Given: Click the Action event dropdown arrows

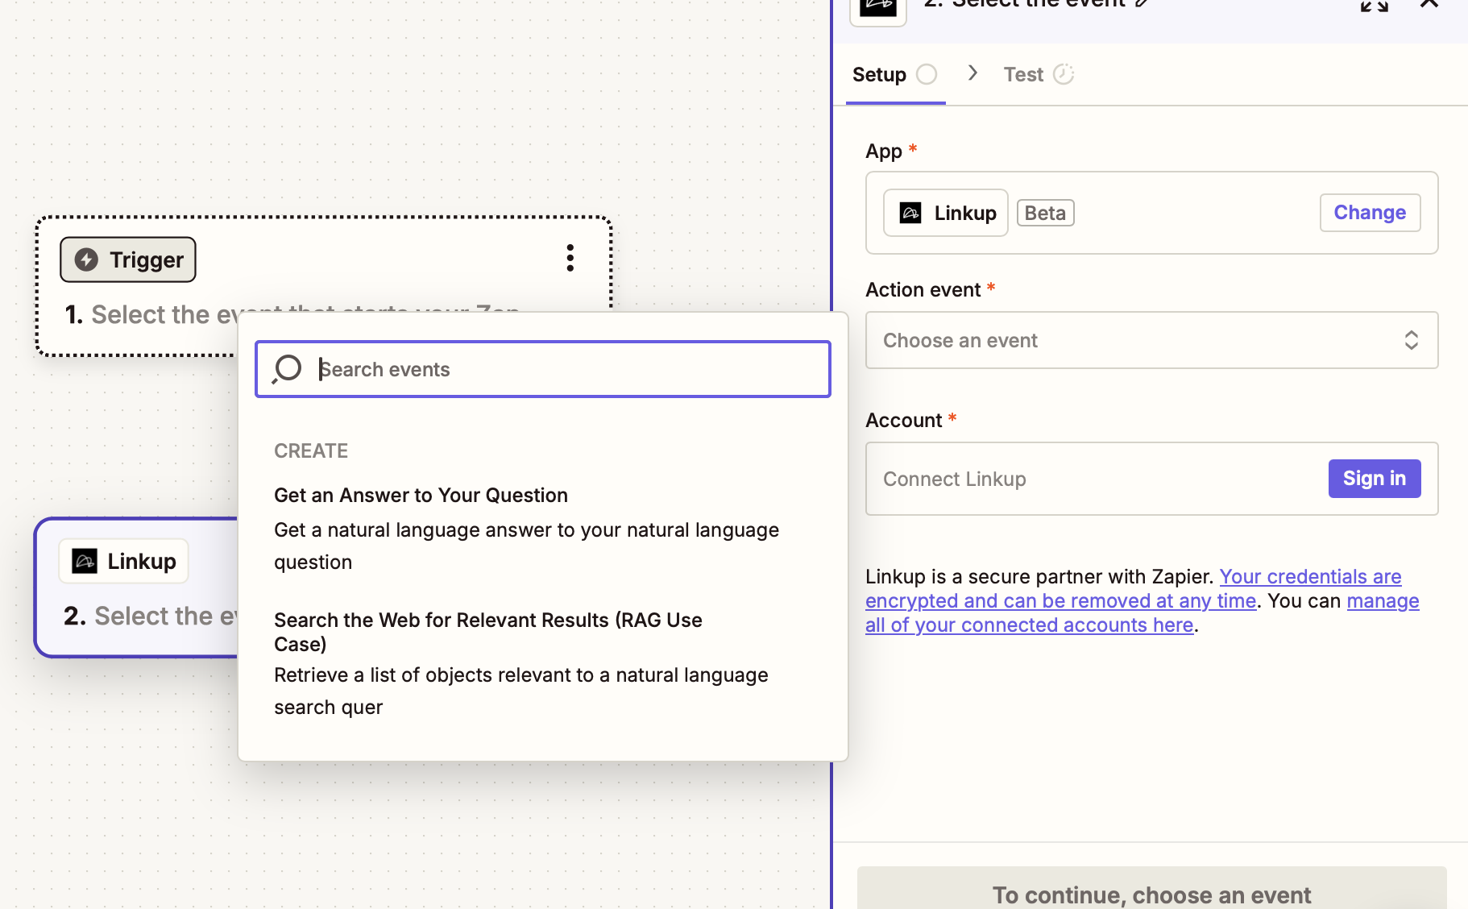Looking at the screenshot, I should coord(1411,340).
